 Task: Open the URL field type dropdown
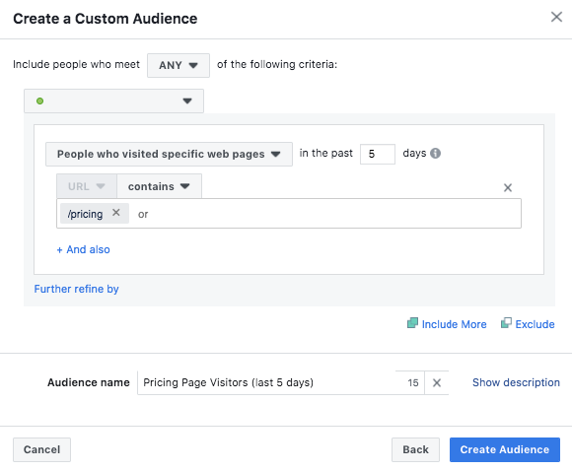coord(87,186)
